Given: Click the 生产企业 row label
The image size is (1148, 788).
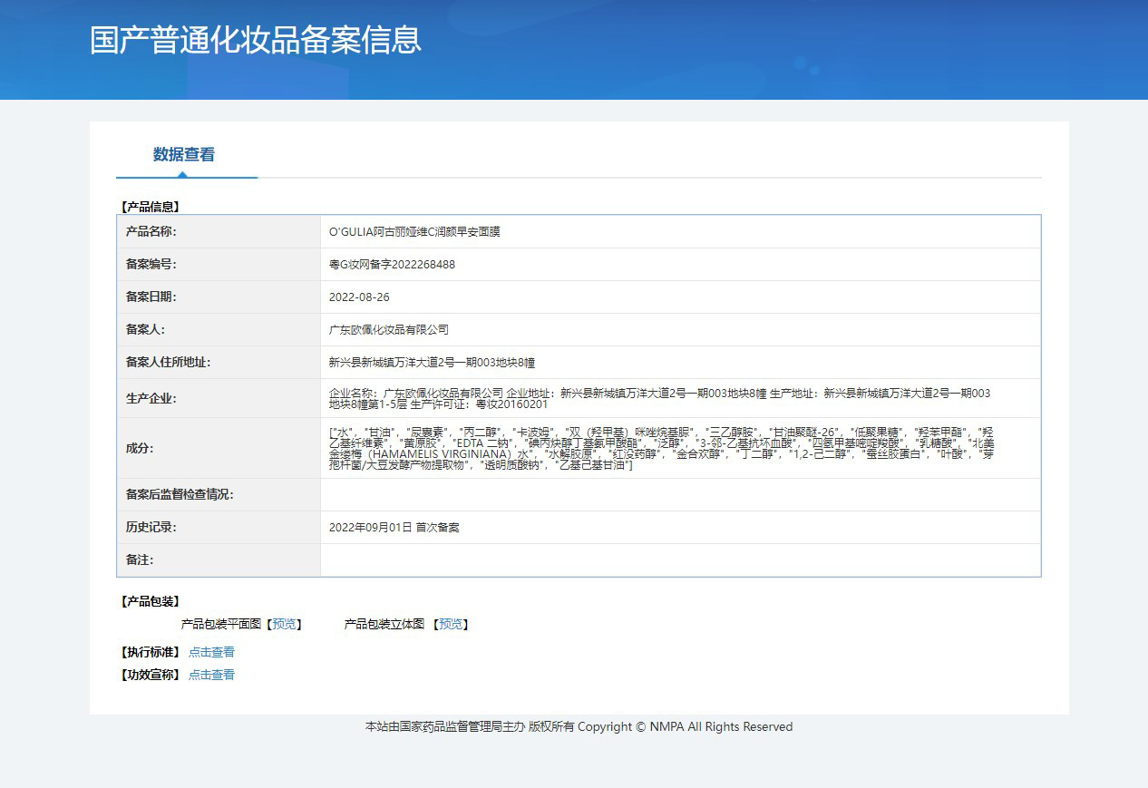Looking at the screenshot, I should click(151, 398).
